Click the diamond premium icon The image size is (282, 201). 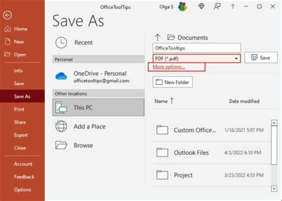[201, 7]
